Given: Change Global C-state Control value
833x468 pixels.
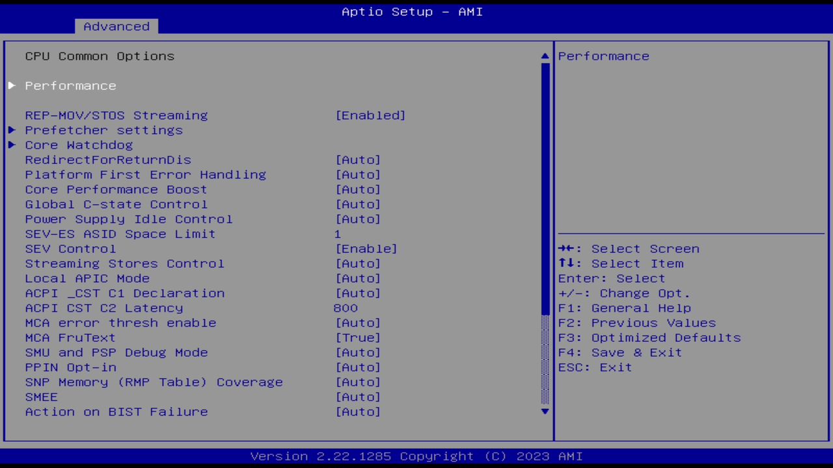Looking at the screenshot, I should [x=358, y=205].
